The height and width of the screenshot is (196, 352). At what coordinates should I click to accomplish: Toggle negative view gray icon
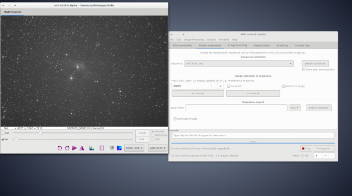(112, 148)
